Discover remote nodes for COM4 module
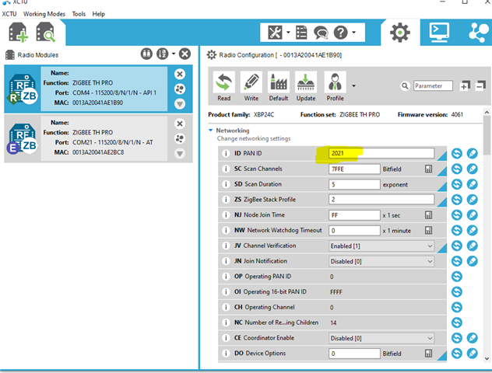Screen dimensions: 492x373 pyautogui.click(x=180, y=89)
